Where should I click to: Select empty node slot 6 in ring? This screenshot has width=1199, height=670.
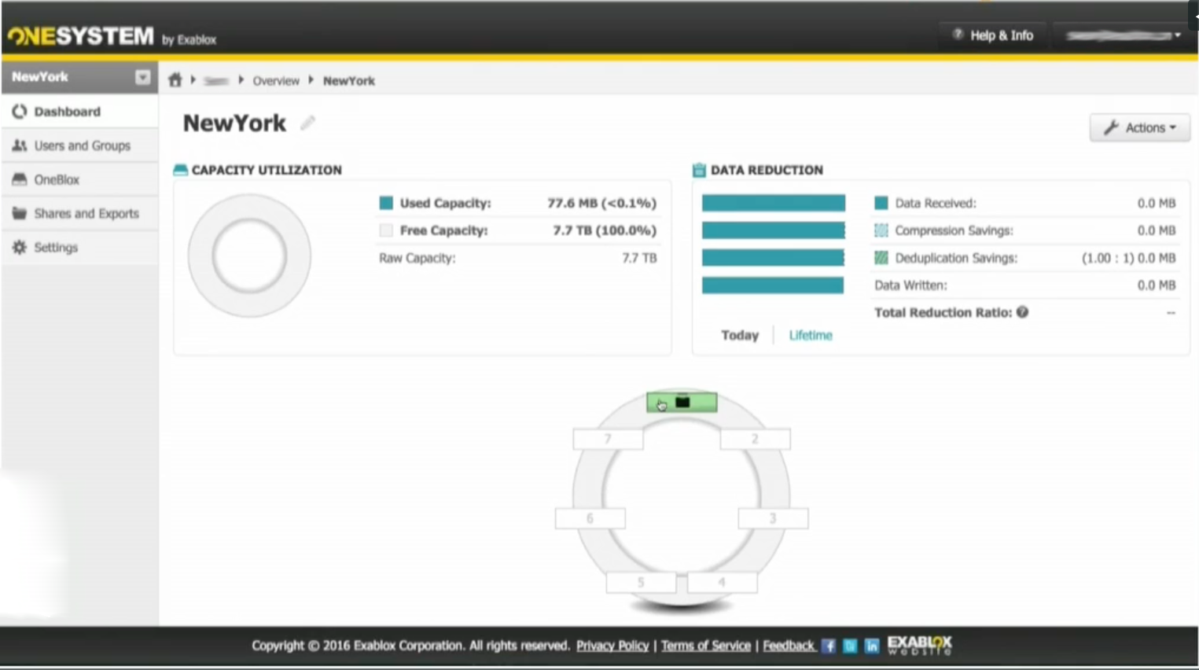(590, 518)
